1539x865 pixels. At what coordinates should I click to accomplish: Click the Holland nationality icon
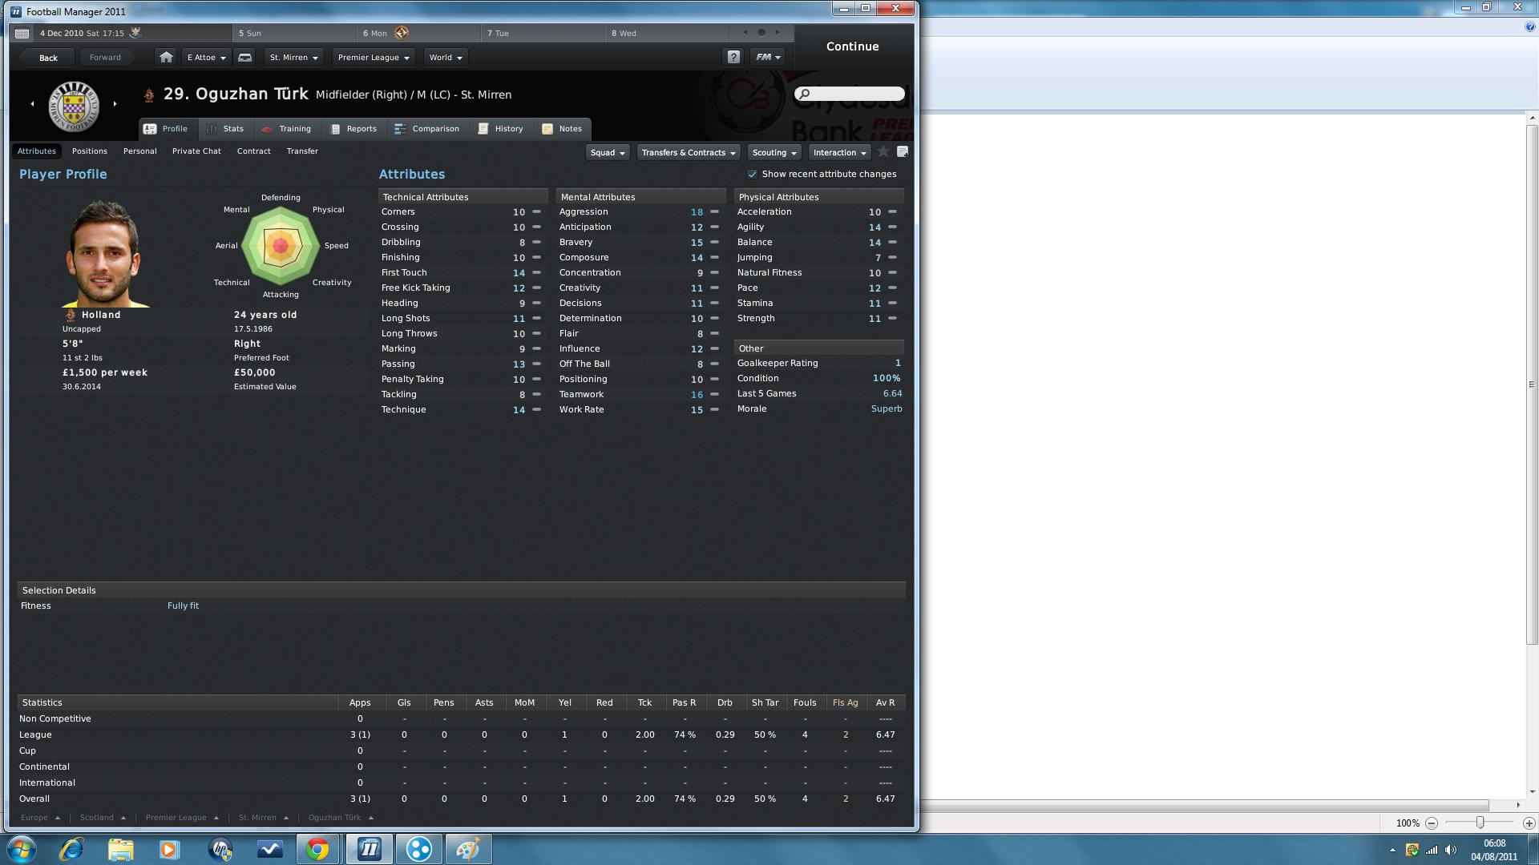coord(71,315)
